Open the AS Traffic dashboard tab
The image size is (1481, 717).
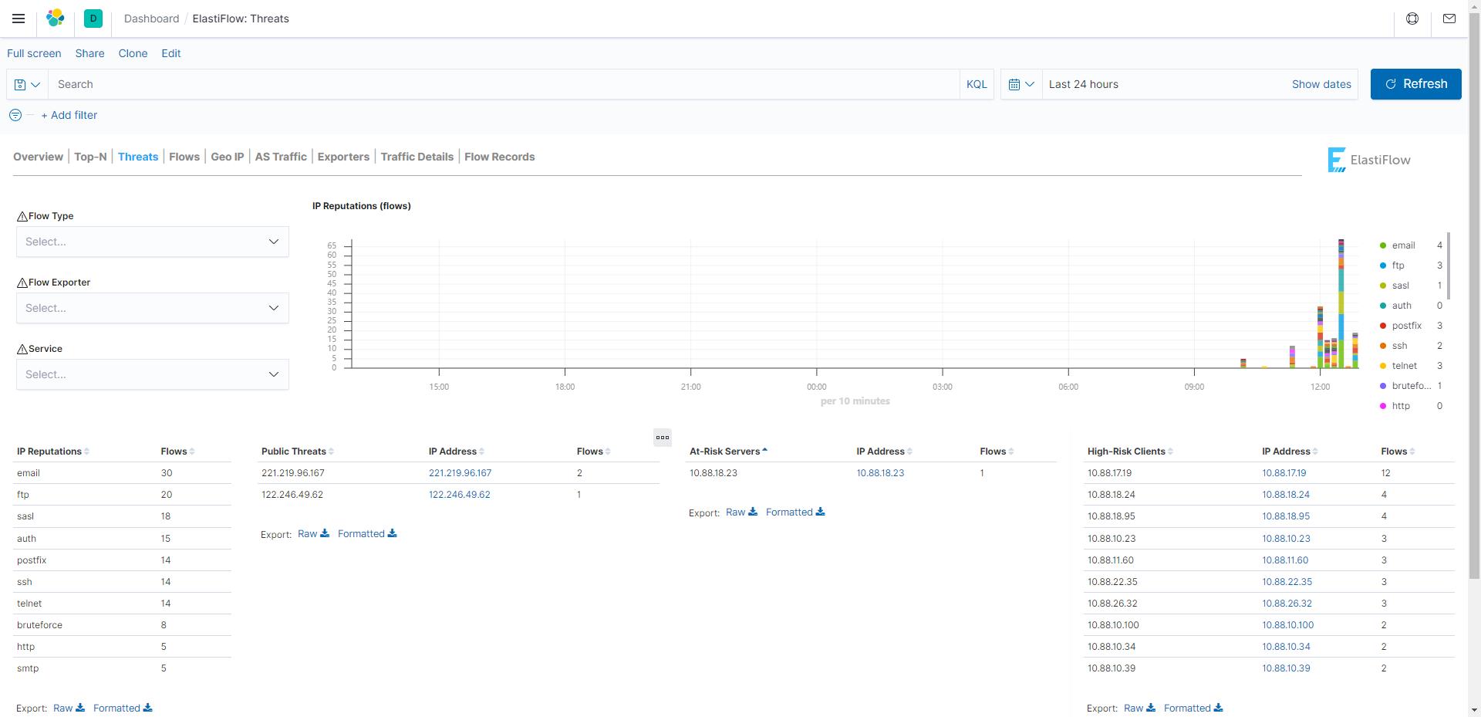(281, 157)
